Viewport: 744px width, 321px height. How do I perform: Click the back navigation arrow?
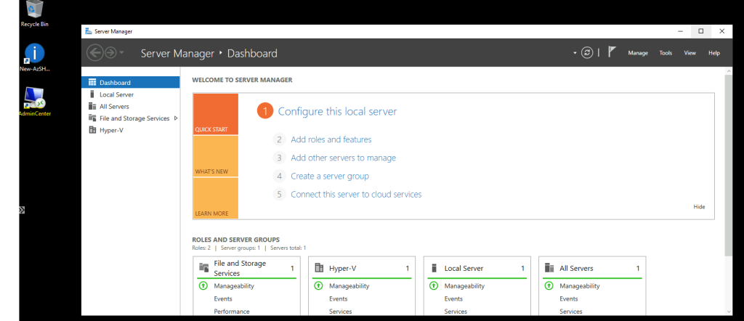pos(95,52)
